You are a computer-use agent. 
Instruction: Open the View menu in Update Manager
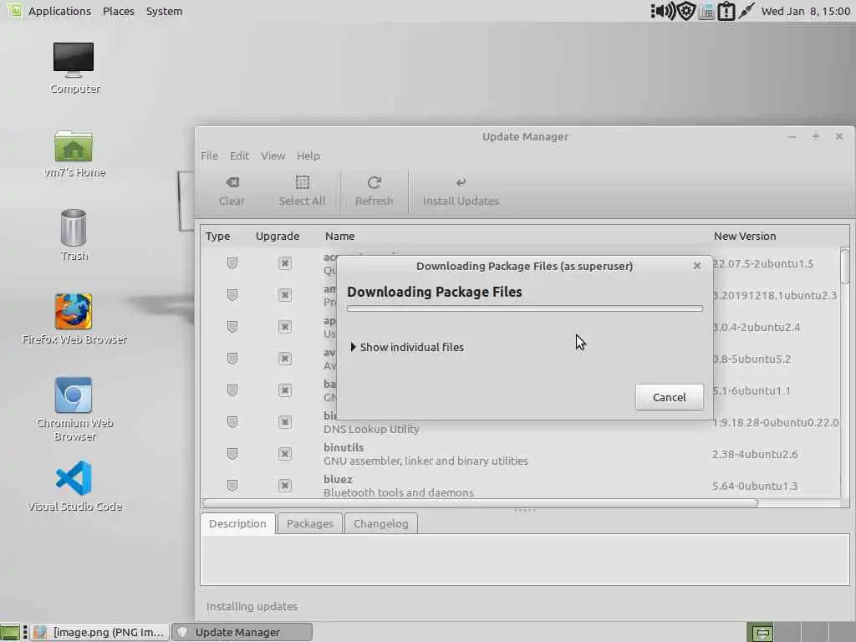[x=273, y=155]
